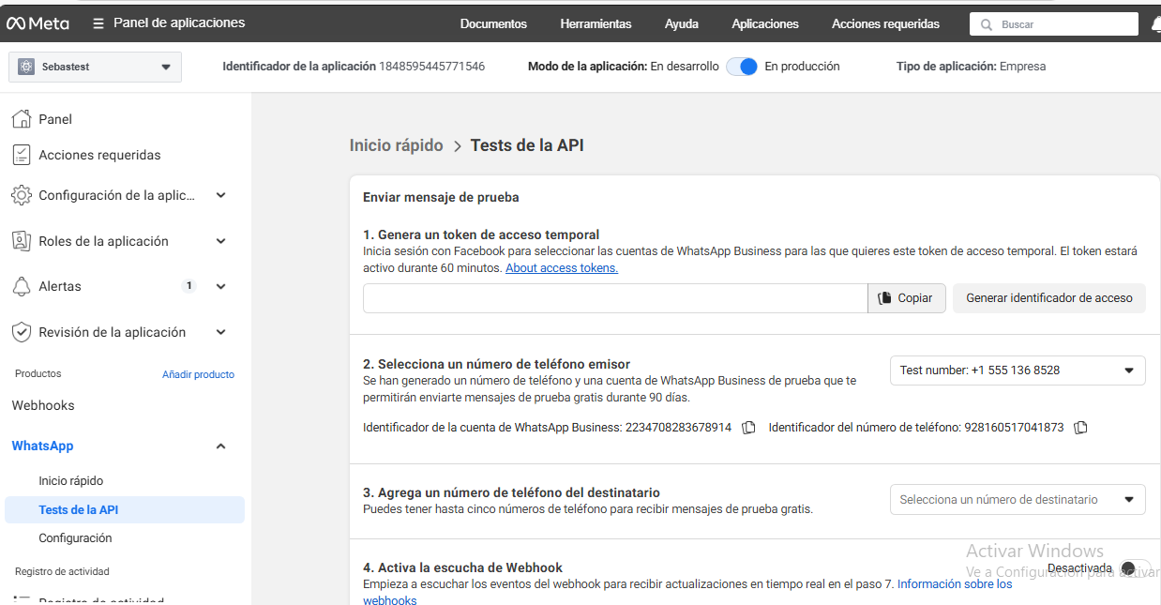Click the application identifier 1848595445771546
The height and width of the screenshot is (605, 1161).
[432, 67]
